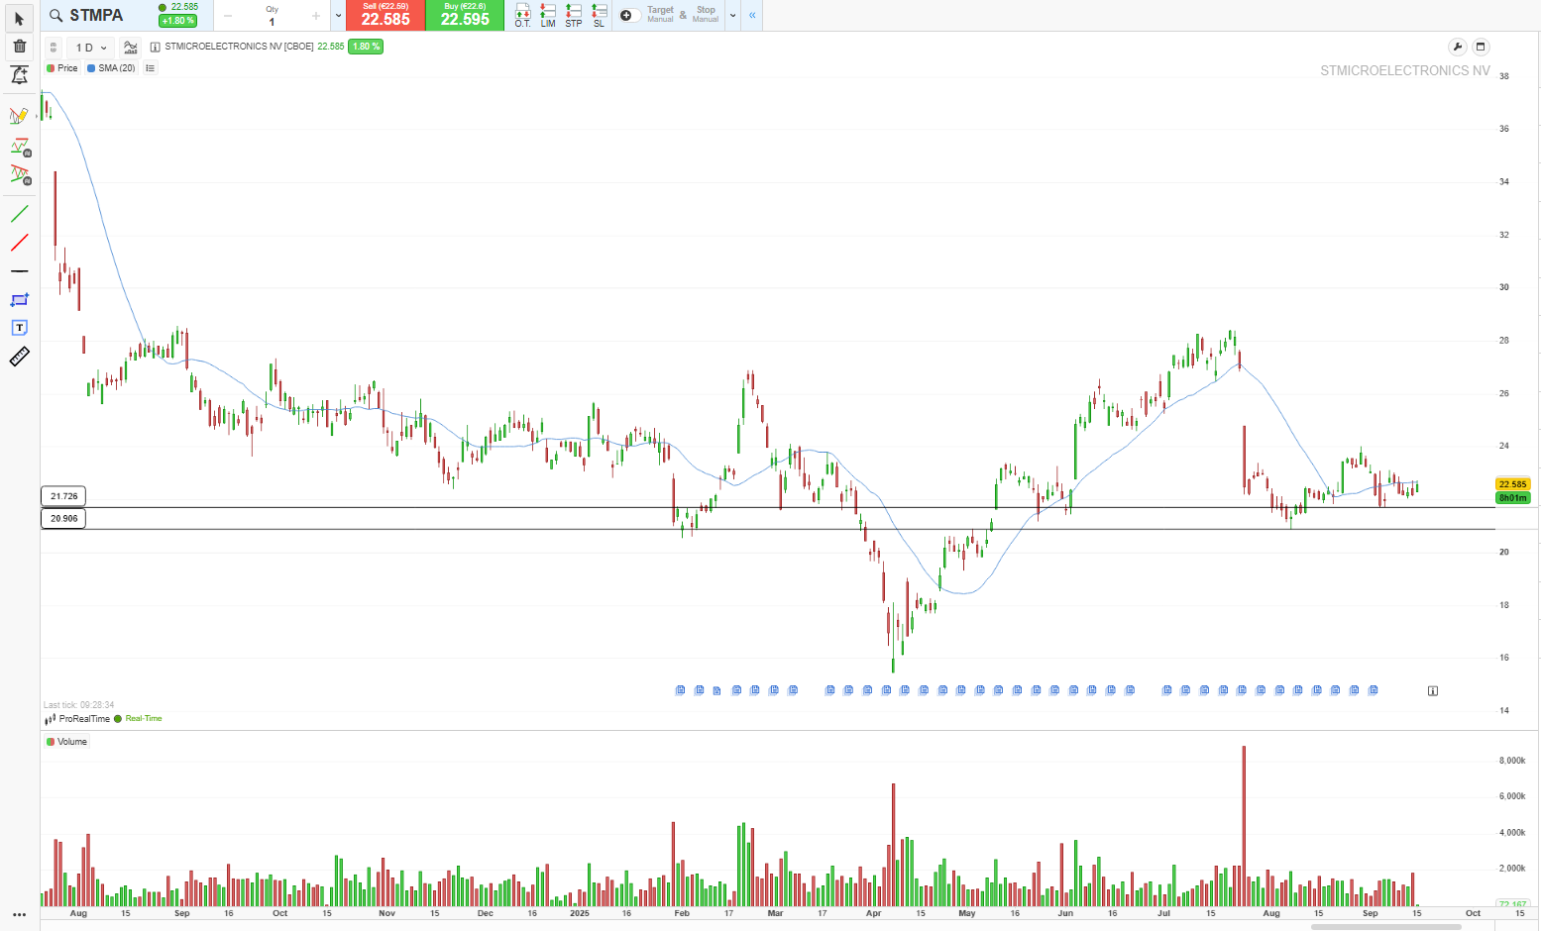
Task: Toggle SMA (20) indicator legend
Action: [x=111, y=68]
